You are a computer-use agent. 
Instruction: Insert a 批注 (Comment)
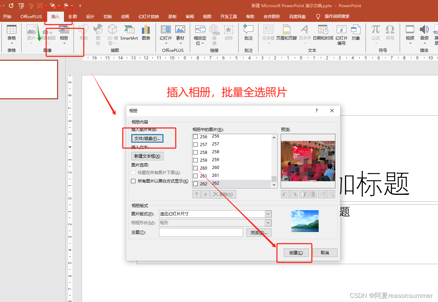click(249, 33)
